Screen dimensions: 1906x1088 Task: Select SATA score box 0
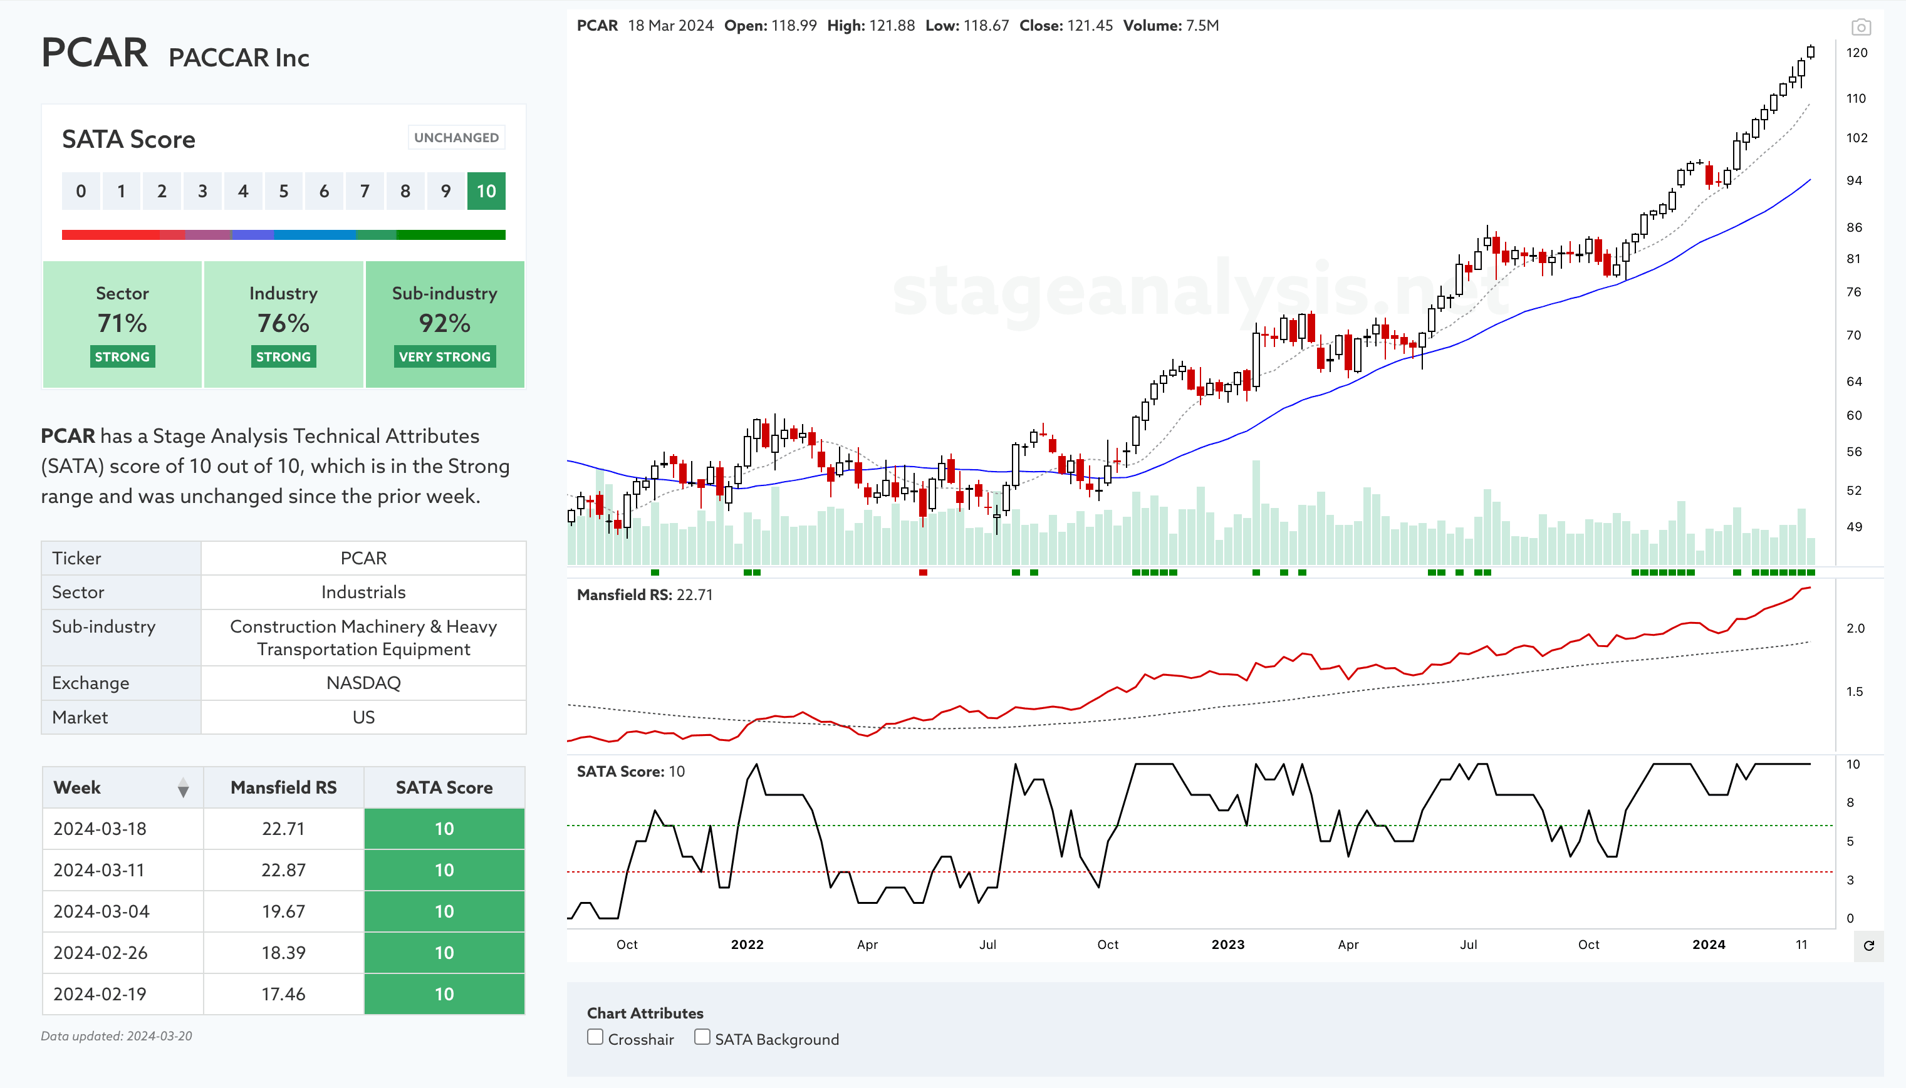81,191
